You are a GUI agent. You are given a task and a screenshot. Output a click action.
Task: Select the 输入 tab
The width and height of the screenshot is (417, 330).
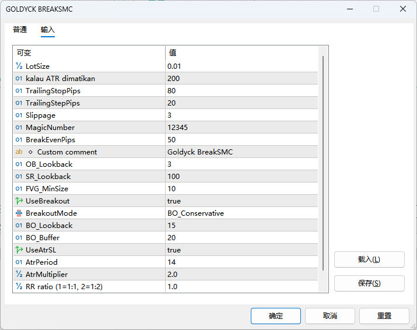click(48, 30)
